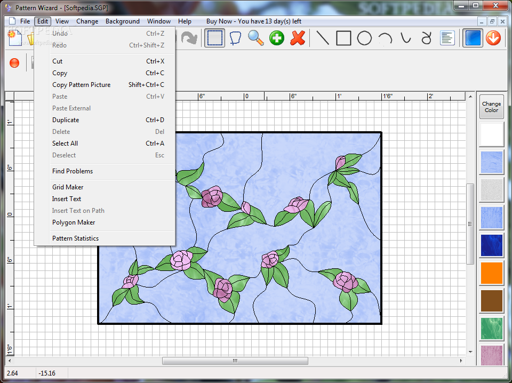
Task: Open the Background menu
Action: tap(123, 21)
